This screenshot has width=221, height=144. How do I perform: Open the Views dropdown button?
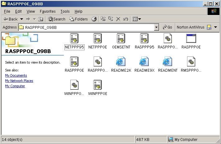pos(137,19)
